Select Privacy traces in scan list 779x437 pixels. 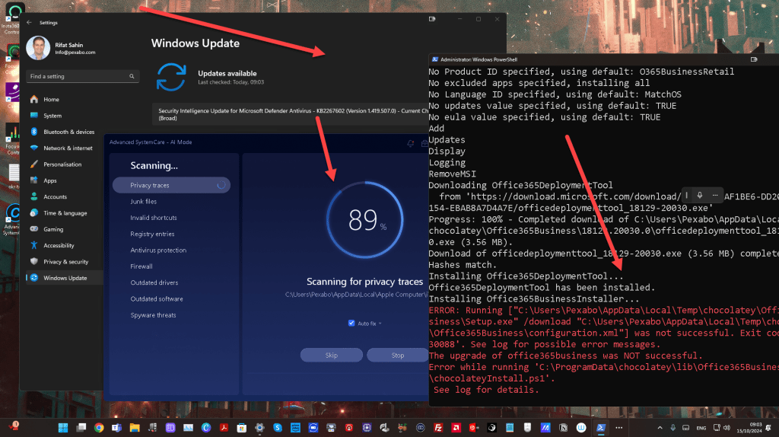point(171,185)
